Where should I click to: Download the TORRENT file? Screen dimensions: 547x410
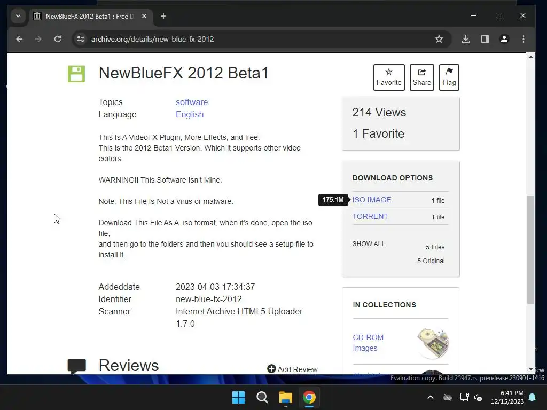point(370,216)
